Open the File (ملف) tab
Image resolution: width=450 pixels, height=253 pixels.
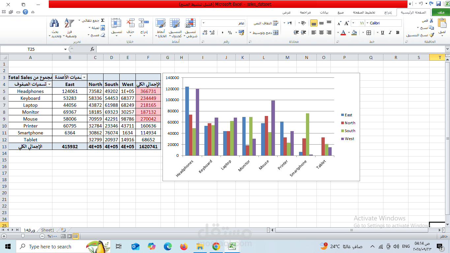point(440,12)
